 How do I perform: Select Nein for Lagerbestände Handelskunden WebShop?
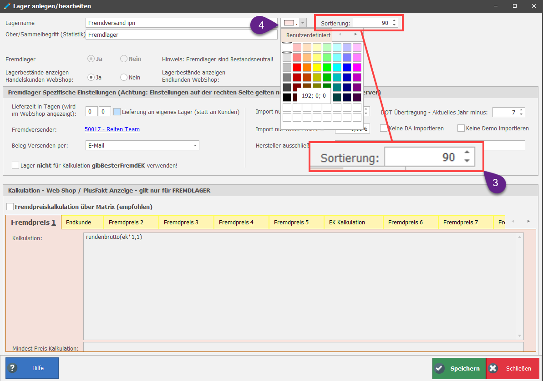pos(124,77)
